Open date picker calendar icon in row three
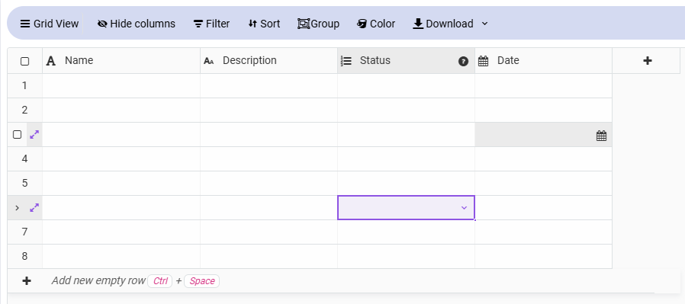685x304 pixels. pyautogui.click(x=602, y=136)
